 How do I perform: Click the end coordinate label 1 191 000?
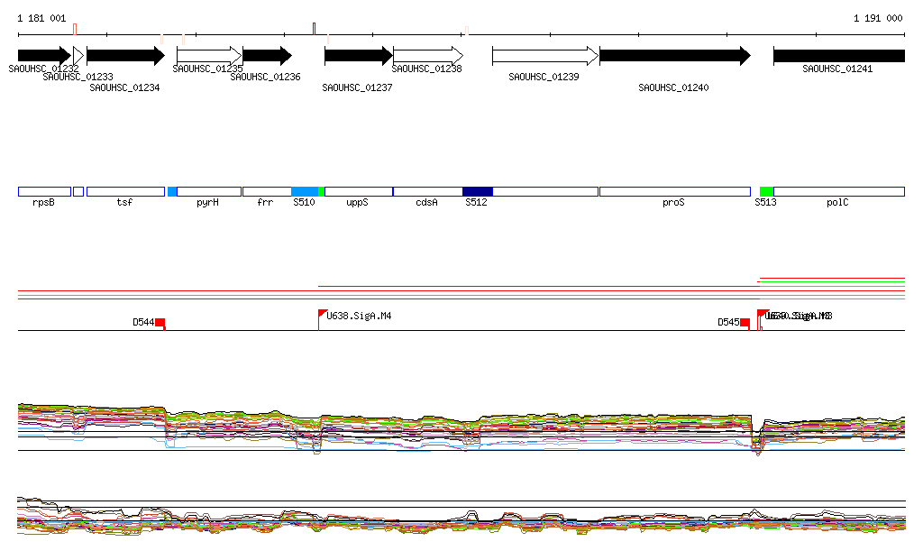pyautogui.click(x=877, y=18)
